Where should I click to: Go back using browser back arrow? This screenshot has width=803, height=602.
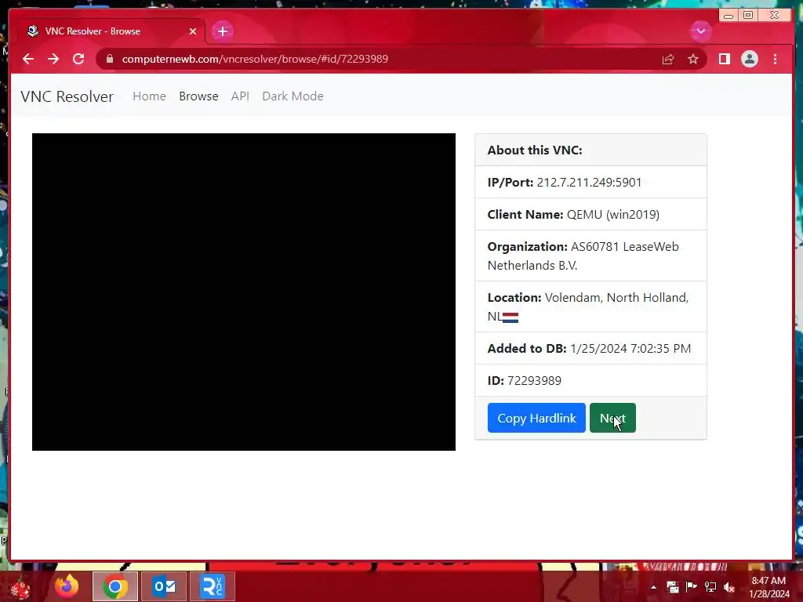pos(28,59)
